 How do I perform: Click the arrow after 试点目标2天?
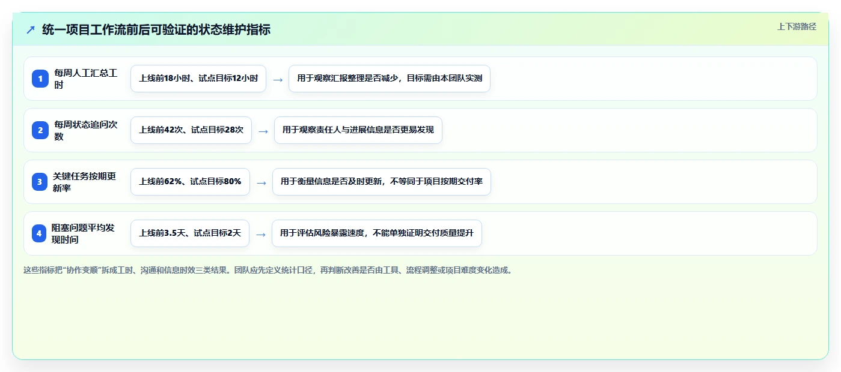pos(261,234)
